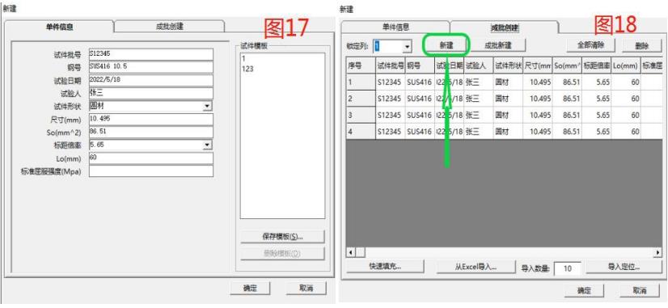Click the 试件批号 column header
Viewport: 668px width, 308px height.
pyautogui.click(x=390, y=66)
